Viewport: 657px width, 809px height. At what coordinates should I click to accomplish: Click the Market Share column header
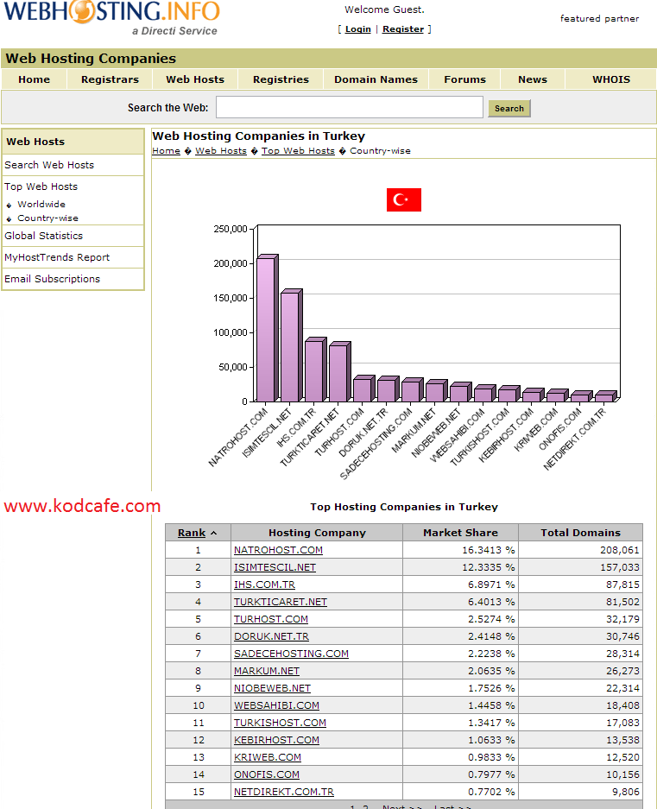(x=460, y=533)
